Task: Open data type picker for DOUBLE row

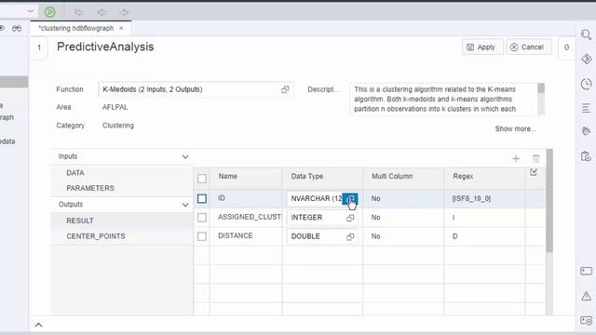Action: (x=350, y=236)
